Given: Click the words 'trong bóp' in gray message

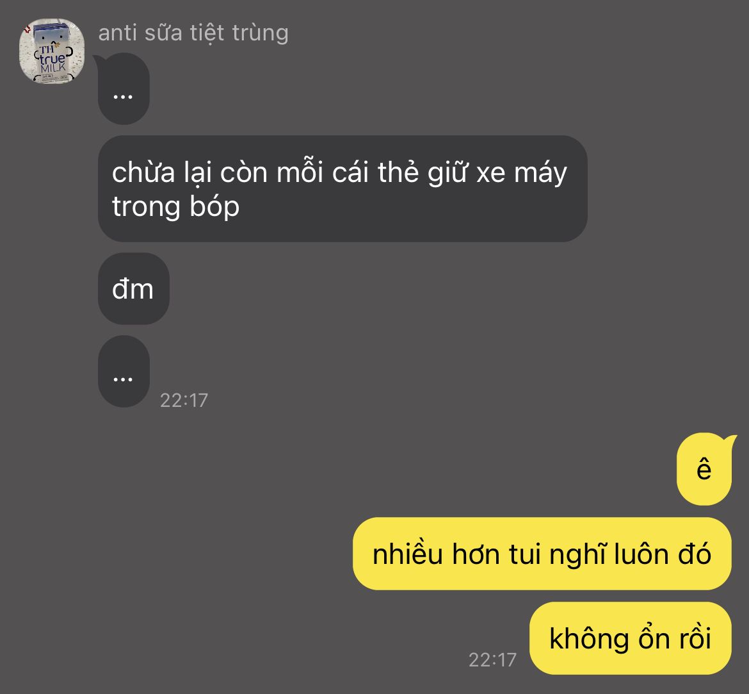Looking at the screenshot, I should 176,206.
